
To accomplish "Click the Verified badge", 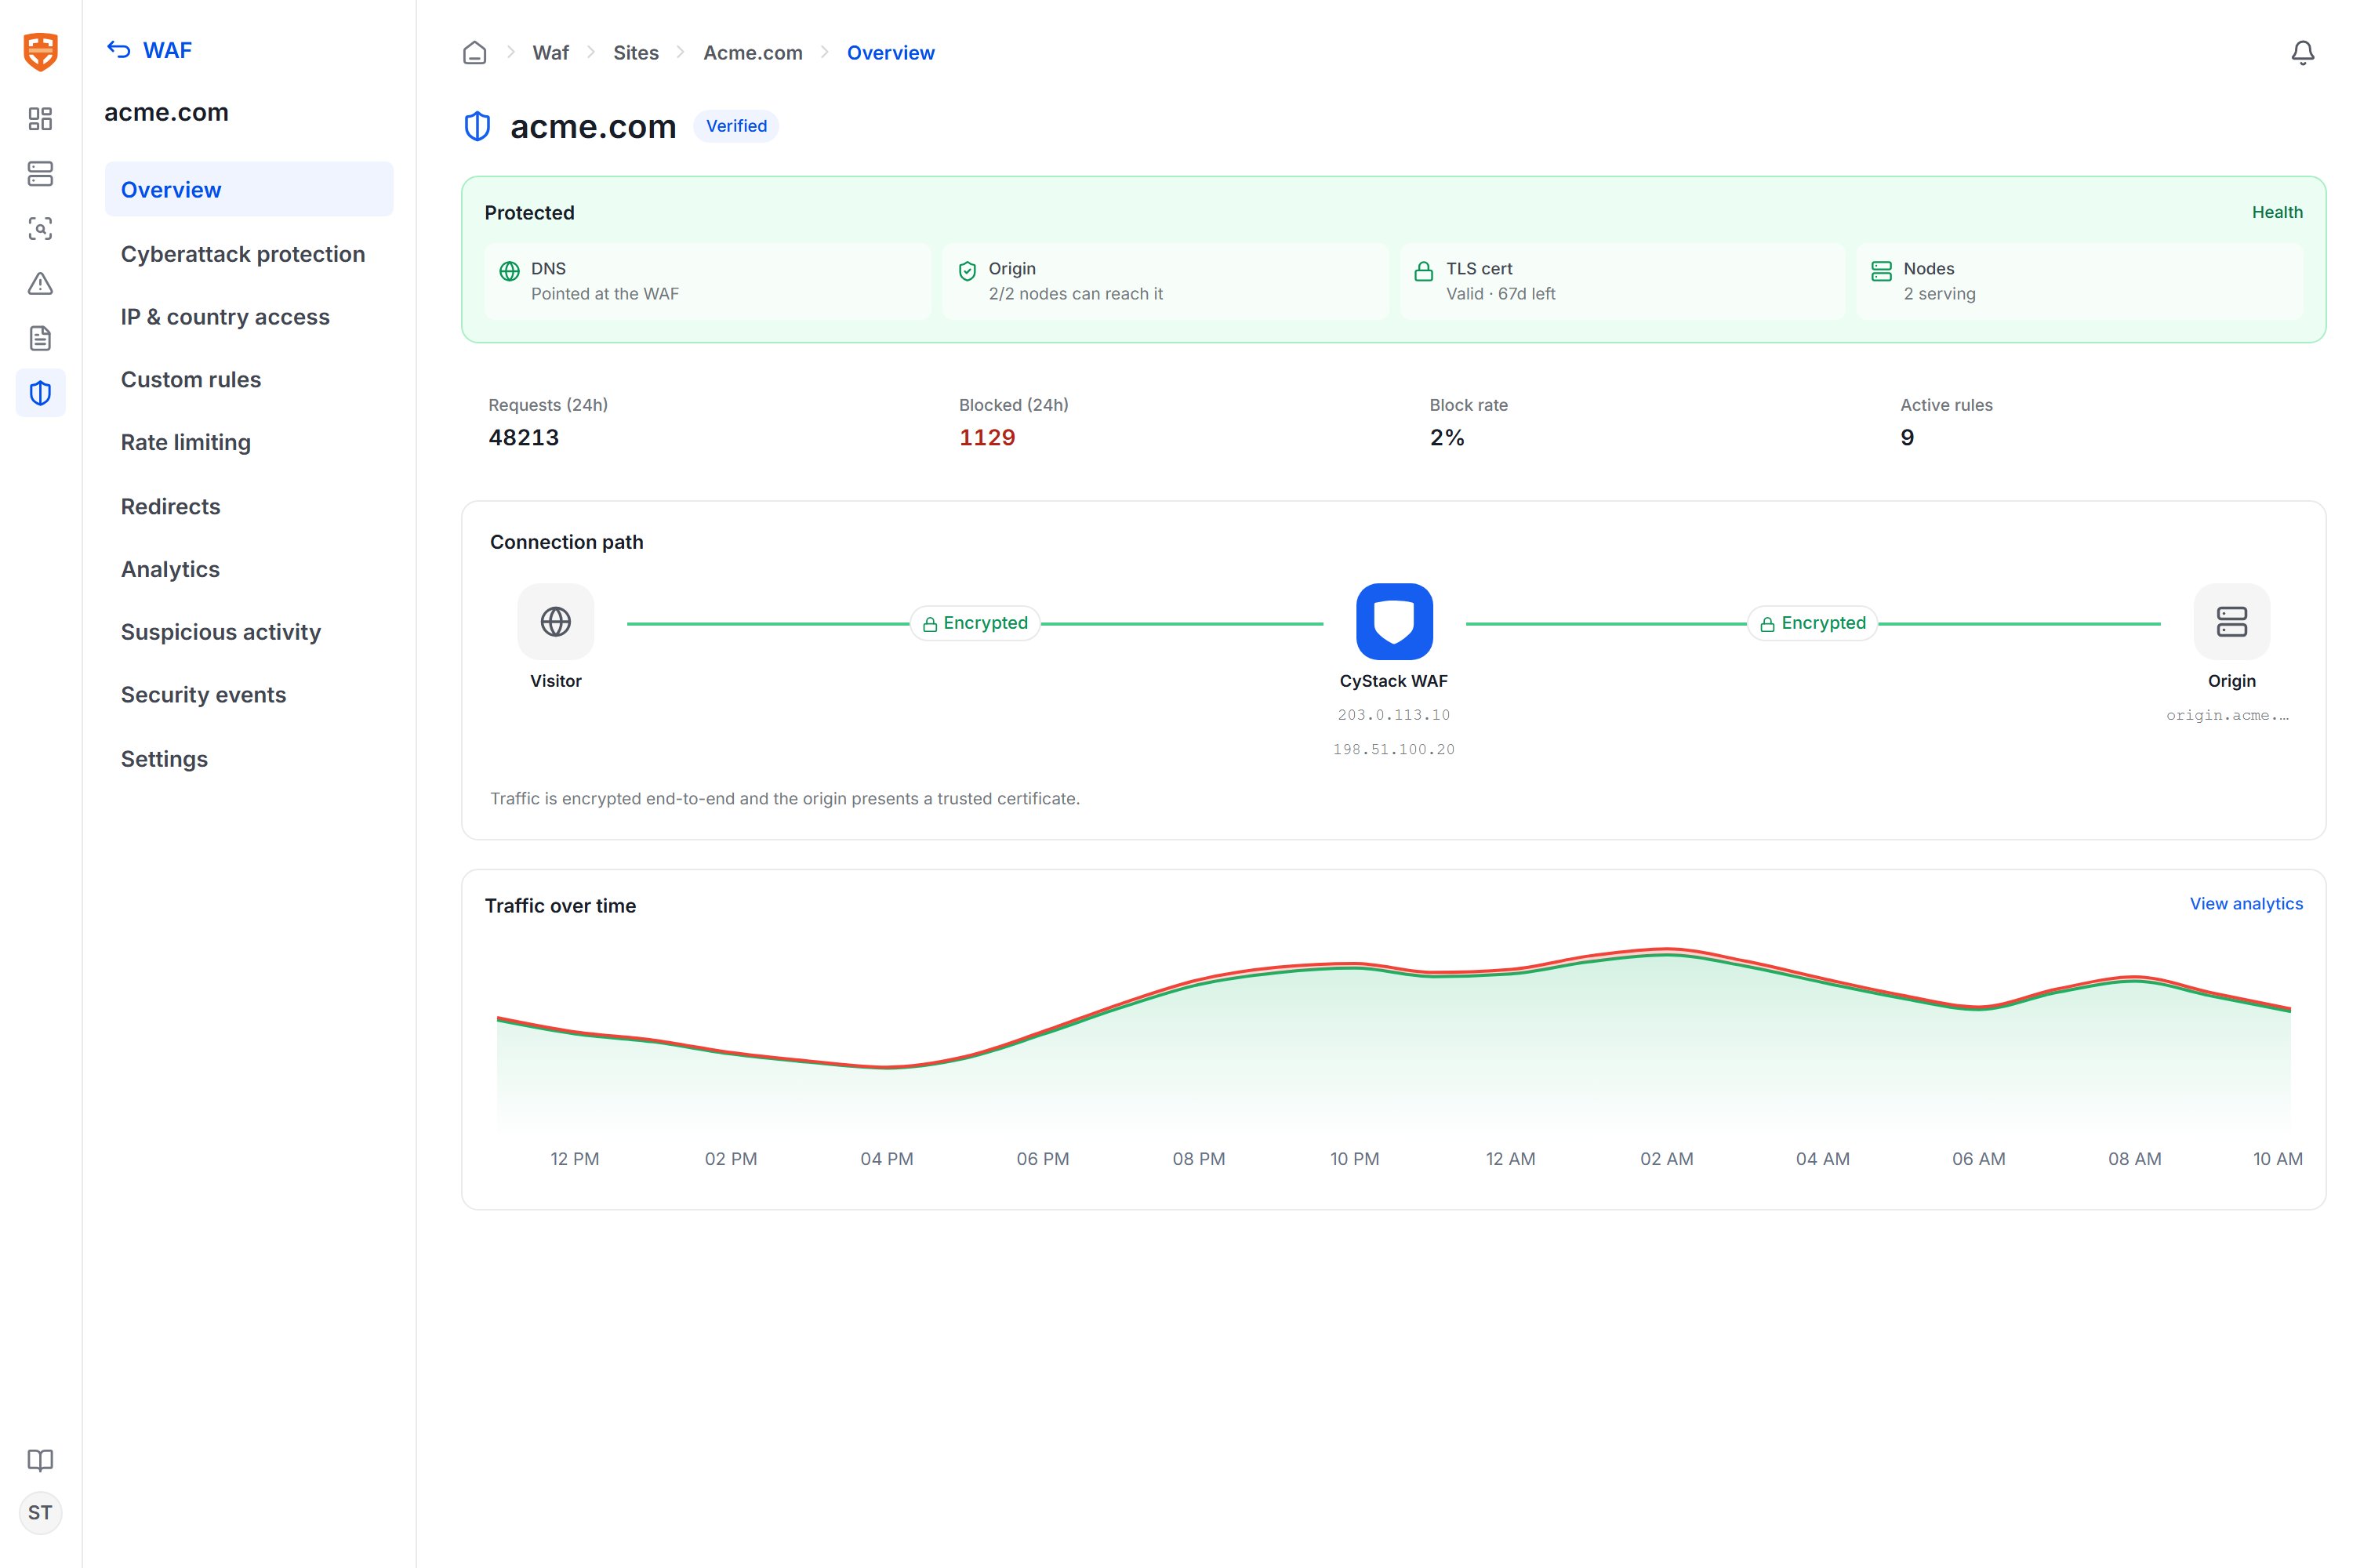I will point(736,126).
